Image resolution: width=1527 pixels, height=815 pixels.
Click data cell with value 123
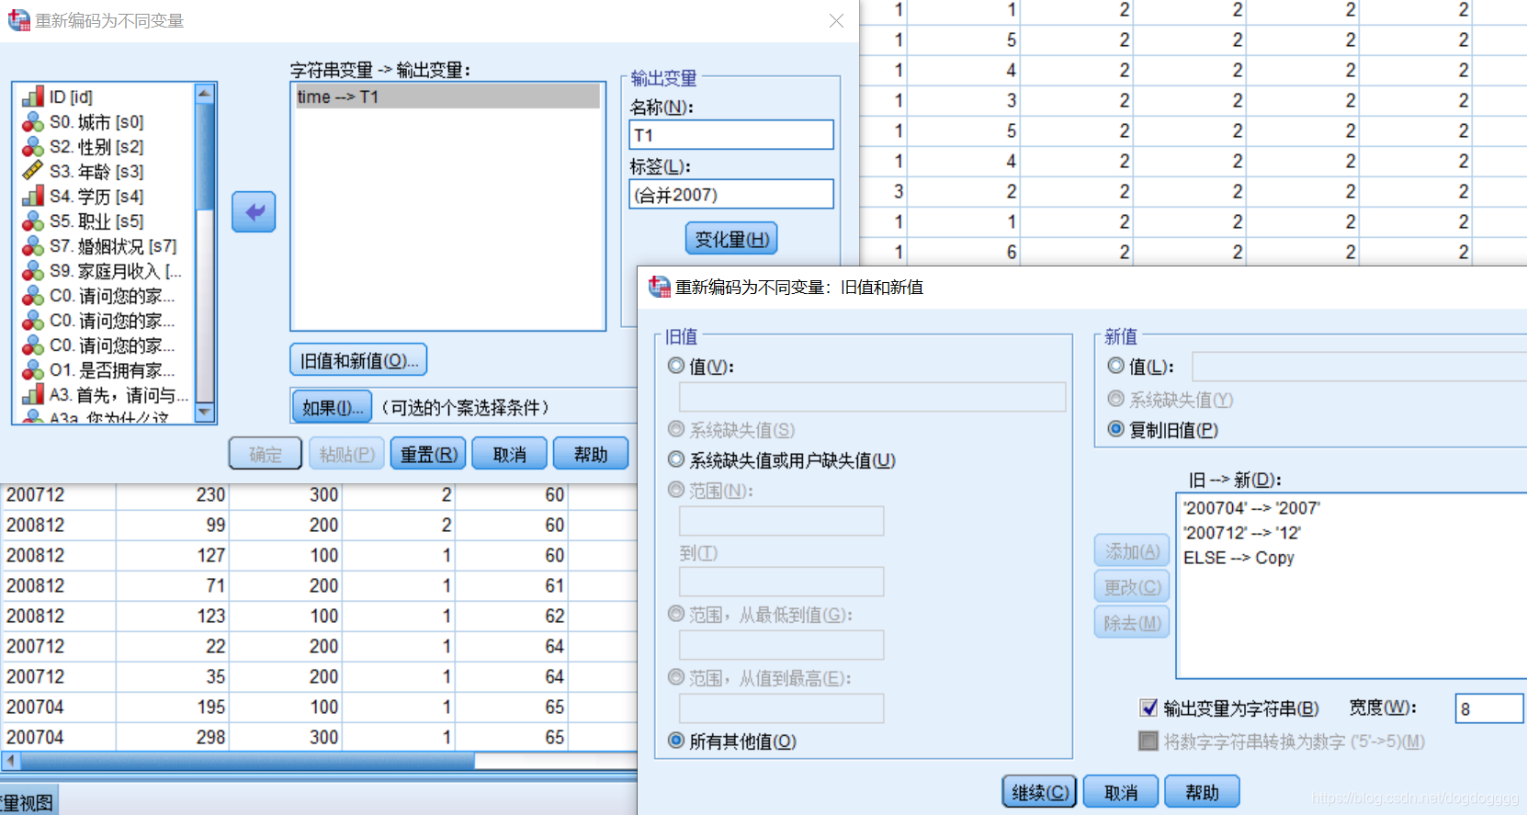[x=172, y=616]
